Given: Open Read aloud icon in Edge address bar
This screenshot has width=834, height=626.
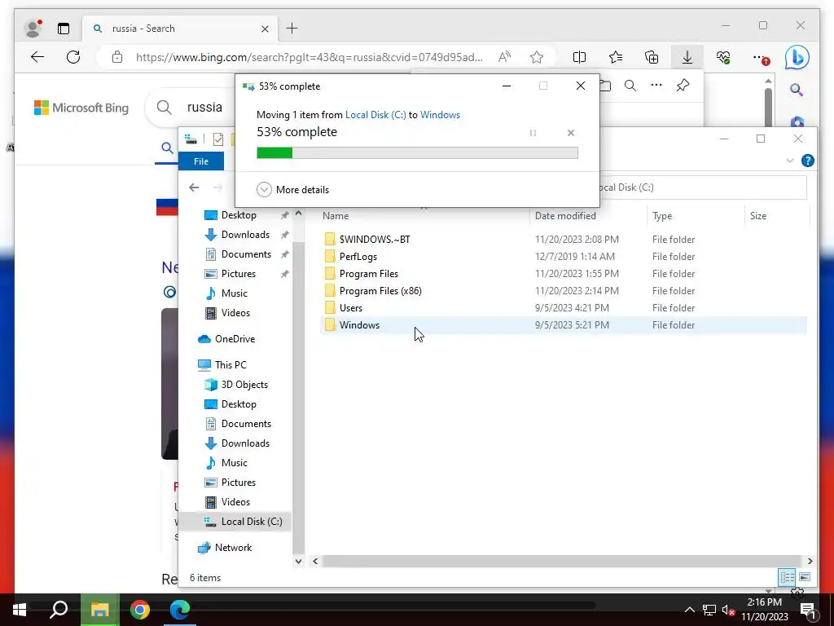Looking at the screenshot, I should pos(504,57).
